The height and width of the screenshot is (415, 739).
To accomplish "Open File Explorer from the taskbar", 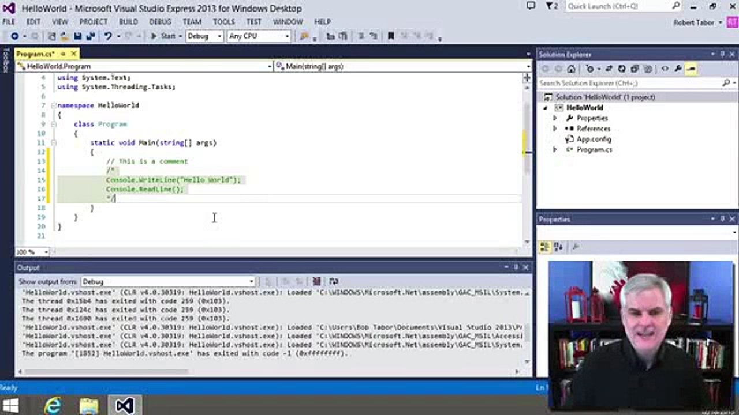I will [89, 405].
